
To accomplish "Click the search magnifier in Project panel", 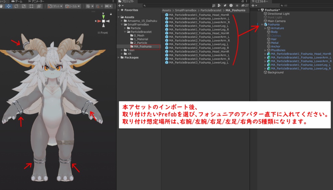I will point(144,6).
